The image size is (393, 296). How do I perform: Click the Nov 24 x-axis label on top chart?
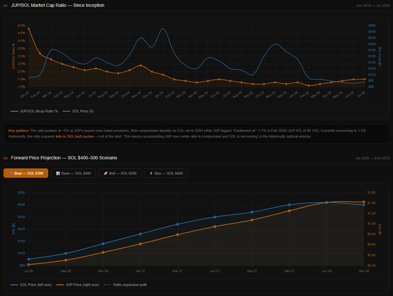pyautogui.click(x=136, y=95)
